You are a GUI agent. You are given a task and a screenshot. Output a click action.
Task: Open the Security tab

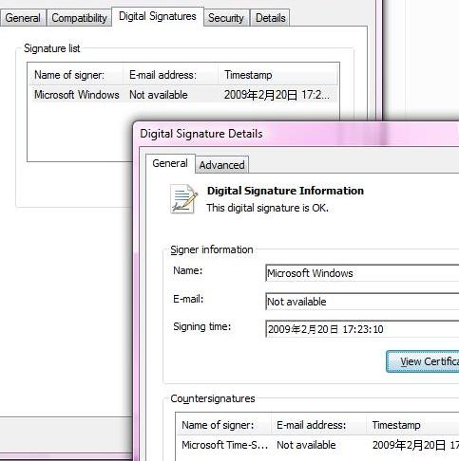pyautogui.click(x=226, y=18)
